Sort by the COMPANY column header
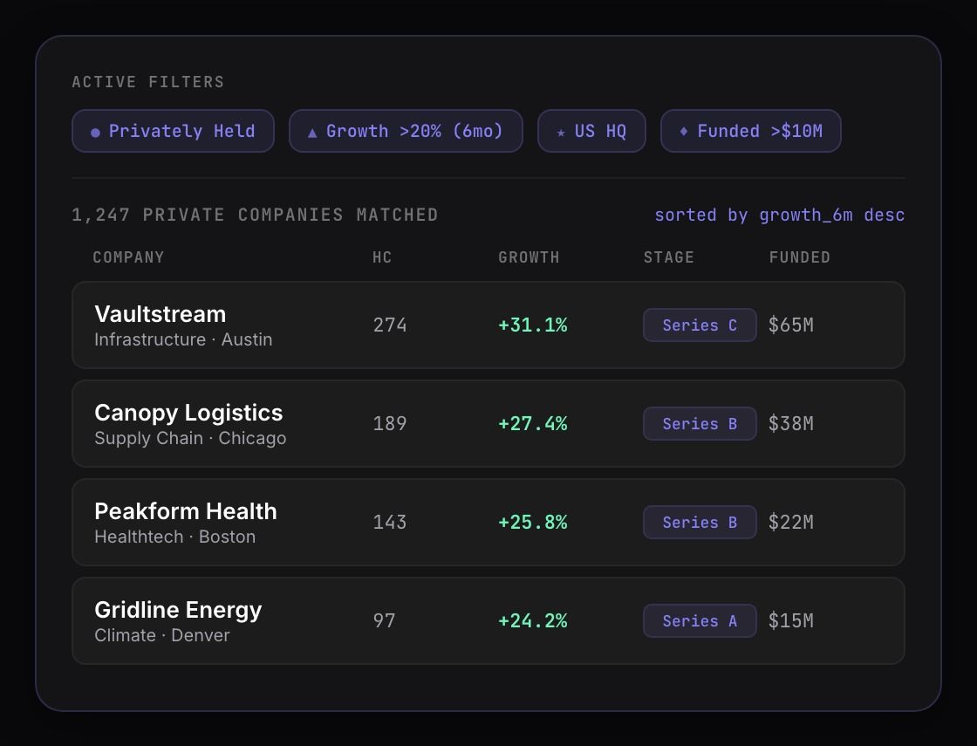 [128, 257]
